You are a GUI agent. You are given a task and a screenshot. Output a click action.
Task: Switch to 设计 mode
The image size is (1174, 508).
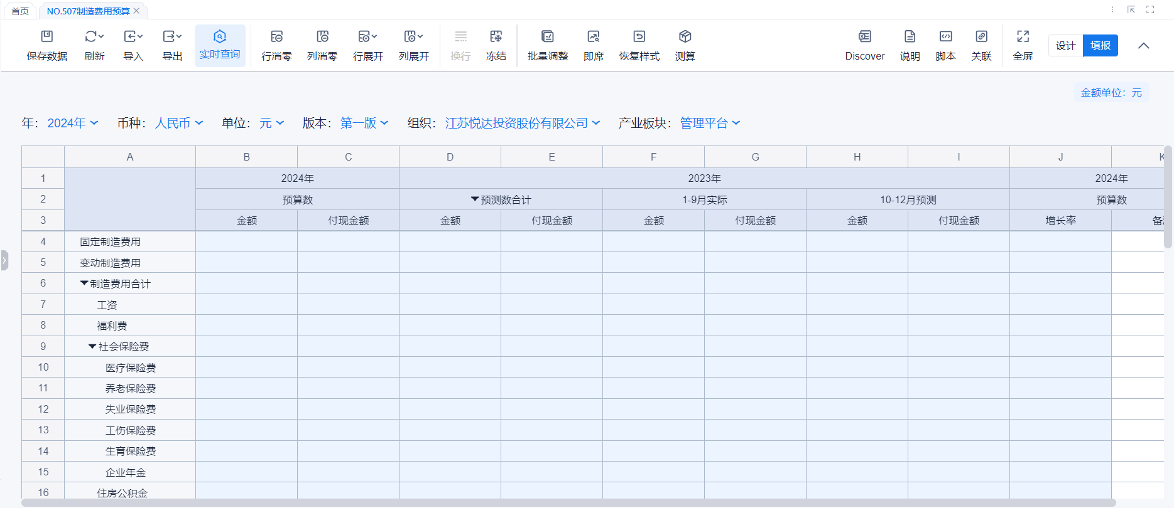click(1065, 46)
